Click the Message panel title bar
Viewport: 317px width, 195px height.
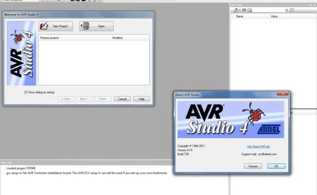click(86, 163)
